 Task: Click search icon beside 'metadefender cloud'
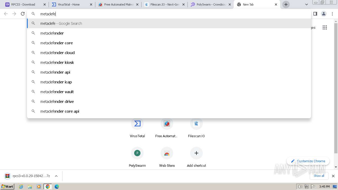click(33, 53)
